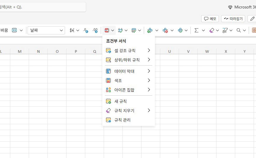Select column V header
This screenshot has height=158, width=256.
[188, 51]
